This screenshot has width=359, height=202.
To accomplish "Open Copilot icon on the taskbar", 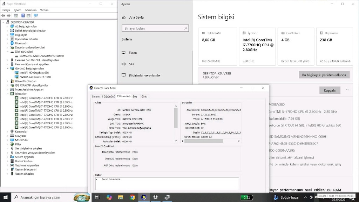I will point(109,197).
